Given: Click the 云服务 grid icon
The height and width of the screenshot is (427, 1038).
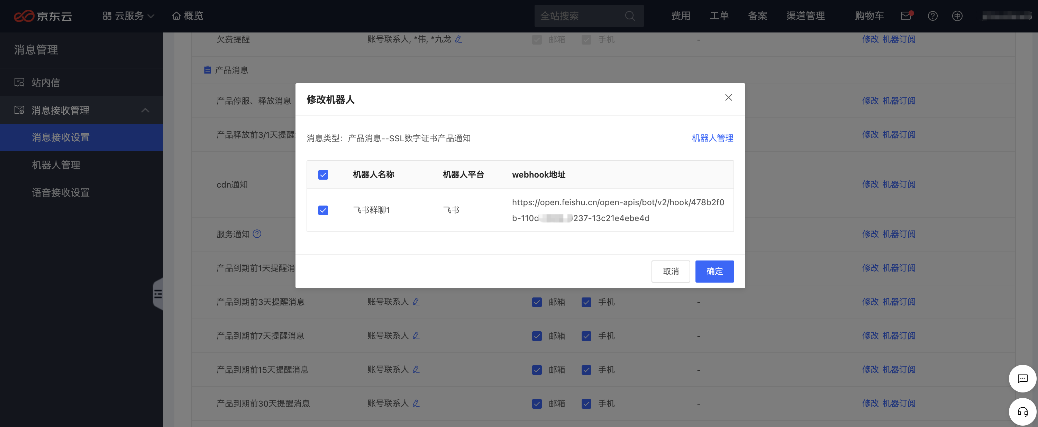Looking at the screenshot, I should point(107,16).
